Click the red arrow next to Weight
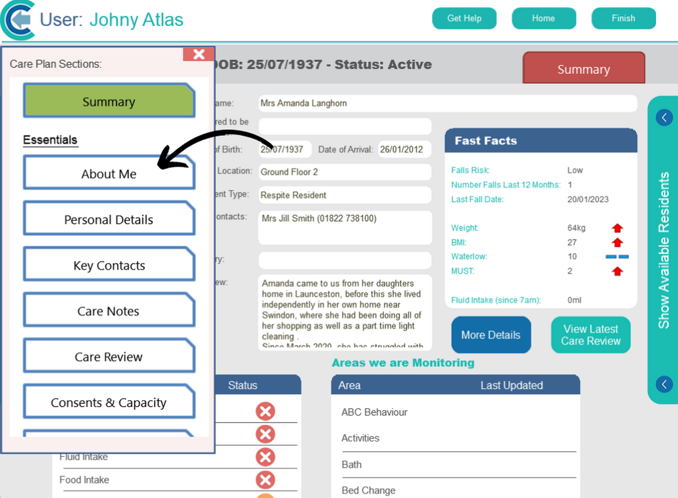678x498 pixels. point(617,228)
